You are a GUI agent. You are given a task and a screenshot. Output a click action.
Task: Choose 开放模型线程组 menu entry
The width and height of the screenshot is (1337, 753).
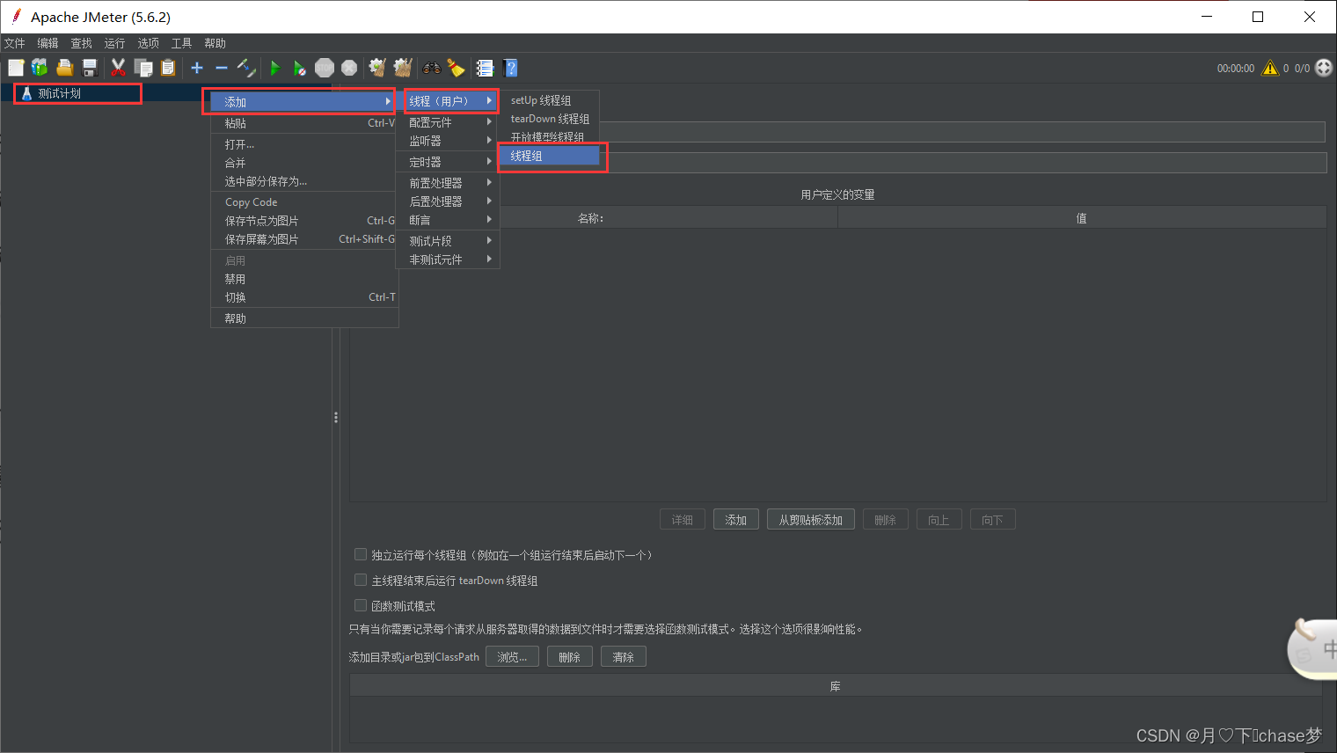click(x=550, y=137)
